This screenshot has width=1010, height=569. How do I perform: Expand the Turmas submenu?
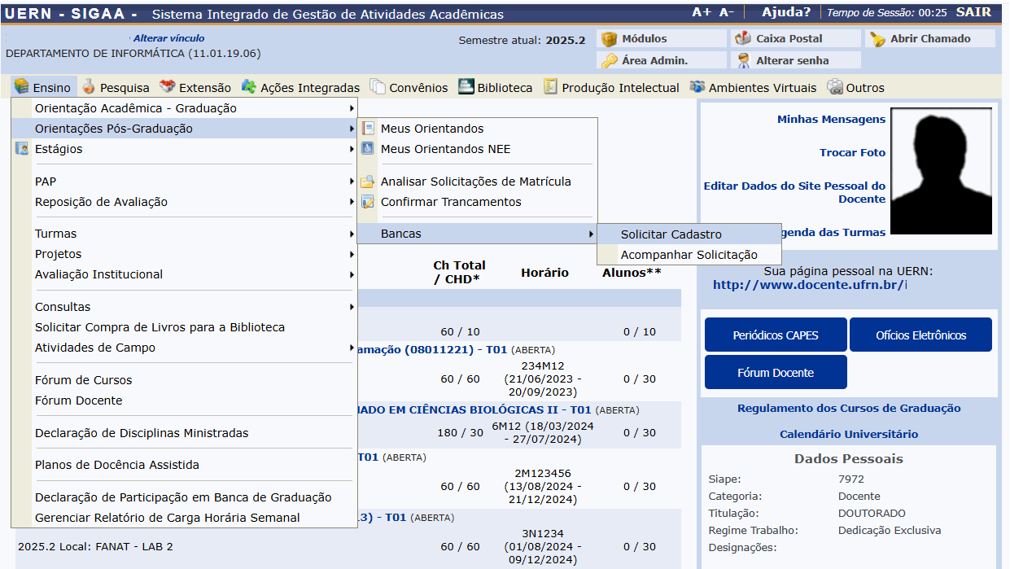point(55,234)
